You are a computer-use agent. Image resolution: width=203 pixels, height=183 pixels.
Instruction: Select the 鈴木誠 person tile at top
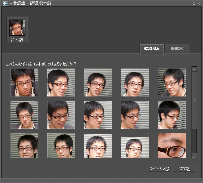[17, 30]
